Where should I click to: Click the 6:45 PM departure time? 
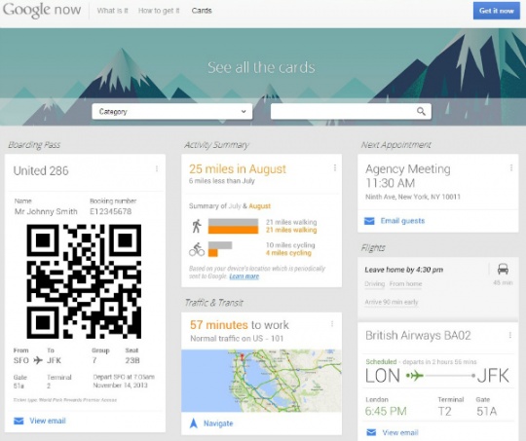(x=386, y=411)
